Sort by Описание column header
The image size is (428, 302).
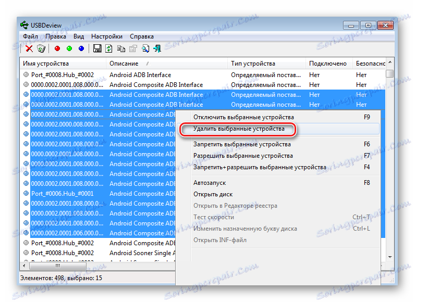[167, 64]
